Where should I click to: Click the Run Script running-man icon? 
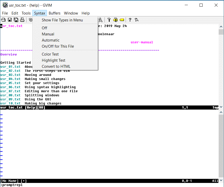pos(101,20)
